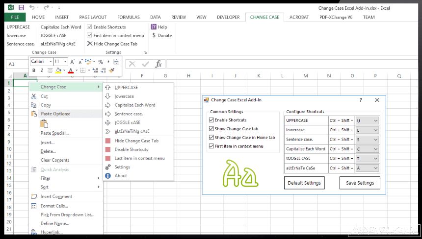This screenshot has width=422, height=239.
Task: Click the Help icon in Change Case ribbon
Action: coord(154,27)
